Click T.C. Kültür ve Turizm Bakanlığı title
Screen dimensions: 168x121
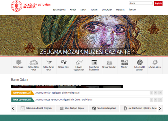[x=37, y=6]
